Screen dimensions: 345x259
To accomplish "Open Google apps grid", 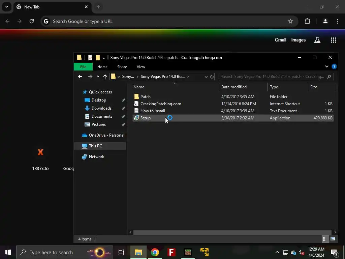I will click(333, 40).
